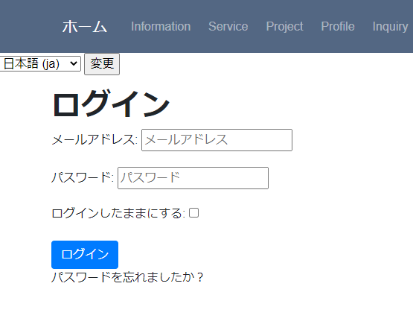Click the ログインしたままにする: label text

click(x=118, y=213)
